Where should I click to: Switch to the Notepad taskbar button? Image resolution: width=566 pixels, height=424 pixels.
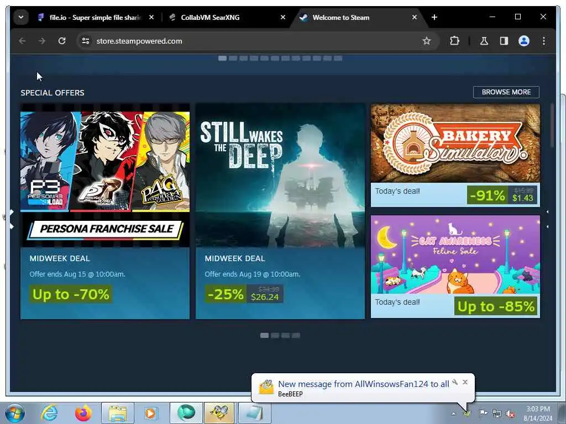click(x=254, y=413)
